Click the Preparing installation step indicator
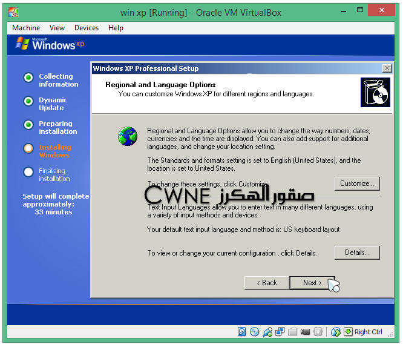403x347 pixels. [28, 125]
